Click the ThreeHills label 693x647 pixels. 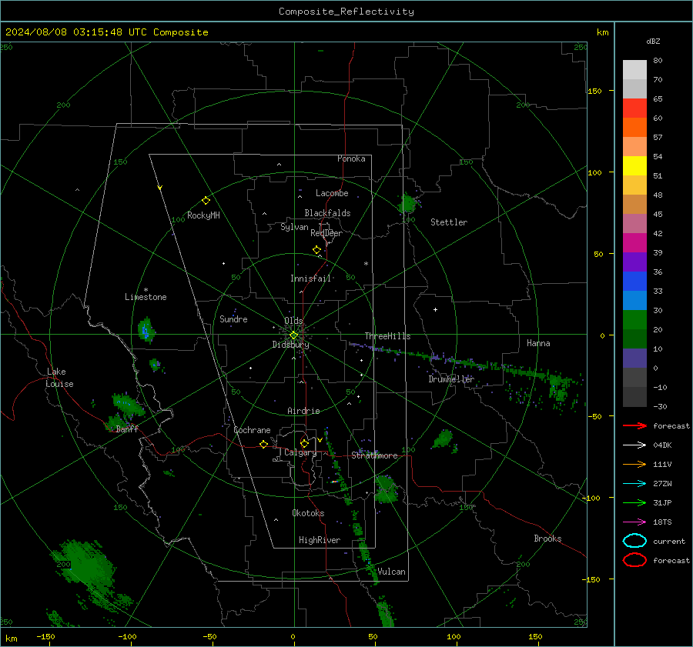[x=387, y=336]
